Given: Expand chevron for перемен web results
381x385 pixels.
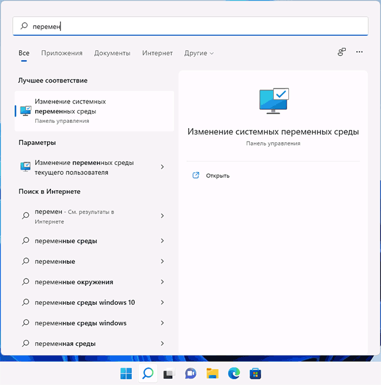Looking at the screenshot, I should point(162,216).
